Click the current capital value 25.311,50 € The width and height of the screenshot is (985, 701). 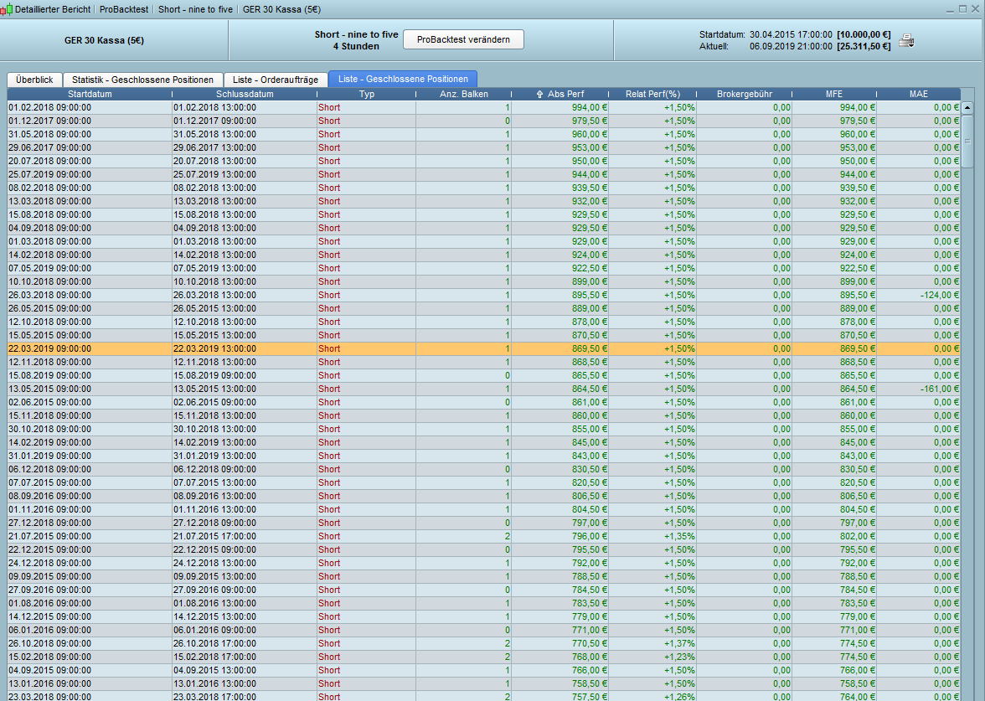pyautogui.click(x=864, y=47)
